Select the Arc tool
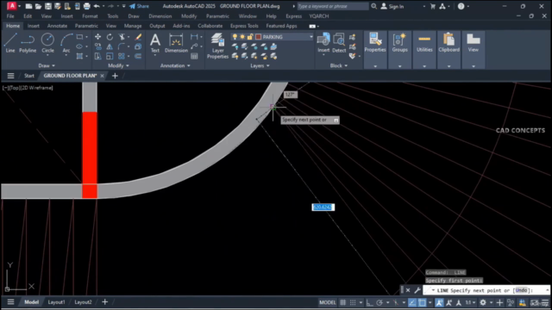552x310 pixels. [66, 43]
